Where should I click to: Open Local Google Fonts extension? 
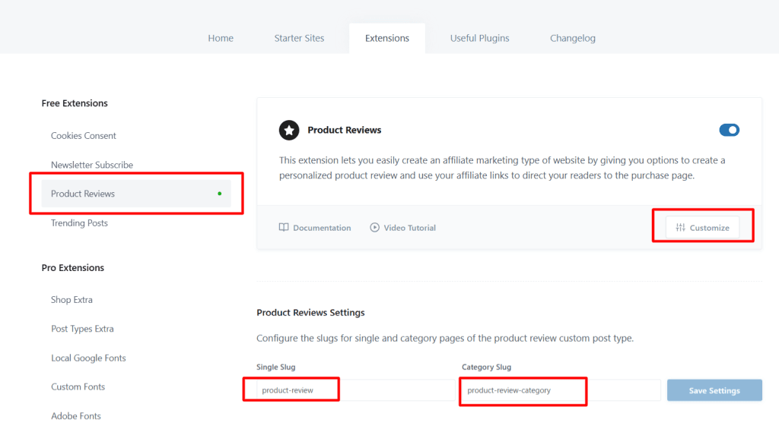point(88,358)
